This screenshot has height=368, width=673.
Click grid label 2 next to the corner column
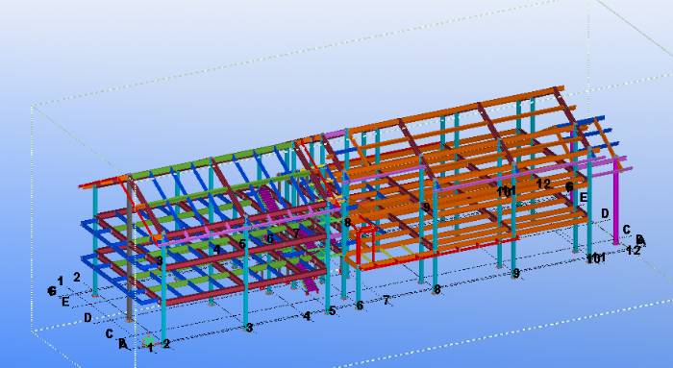166,343
